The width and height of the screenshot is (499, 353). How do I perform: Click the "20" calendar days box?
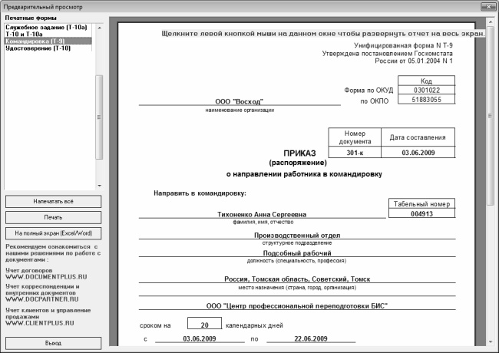[x=194, y=325]
